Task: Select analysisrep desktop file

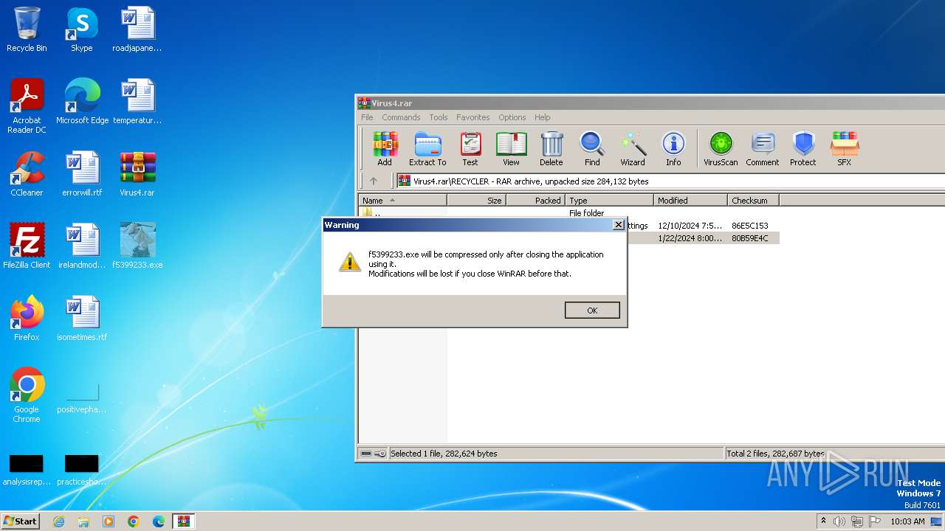Action: 27,469
